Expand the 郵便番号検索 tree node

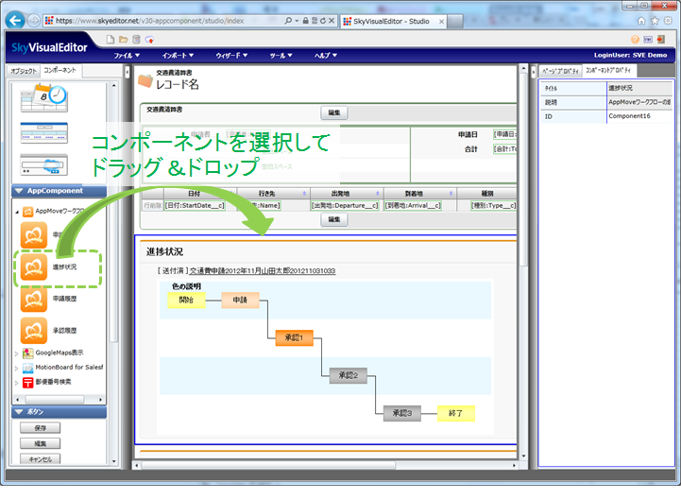pos(17,383)
